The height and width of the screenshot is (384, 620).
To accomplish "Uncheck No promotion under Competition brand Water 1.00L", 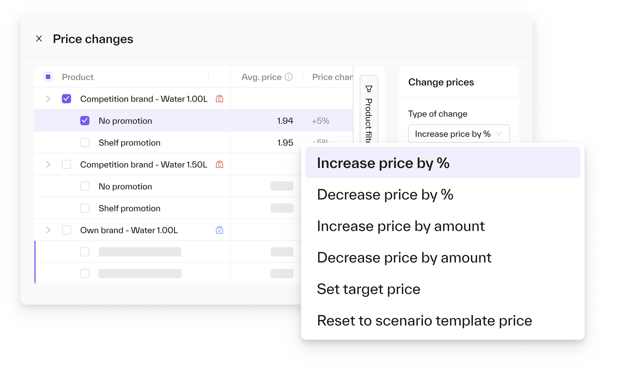I will [84, 121].
